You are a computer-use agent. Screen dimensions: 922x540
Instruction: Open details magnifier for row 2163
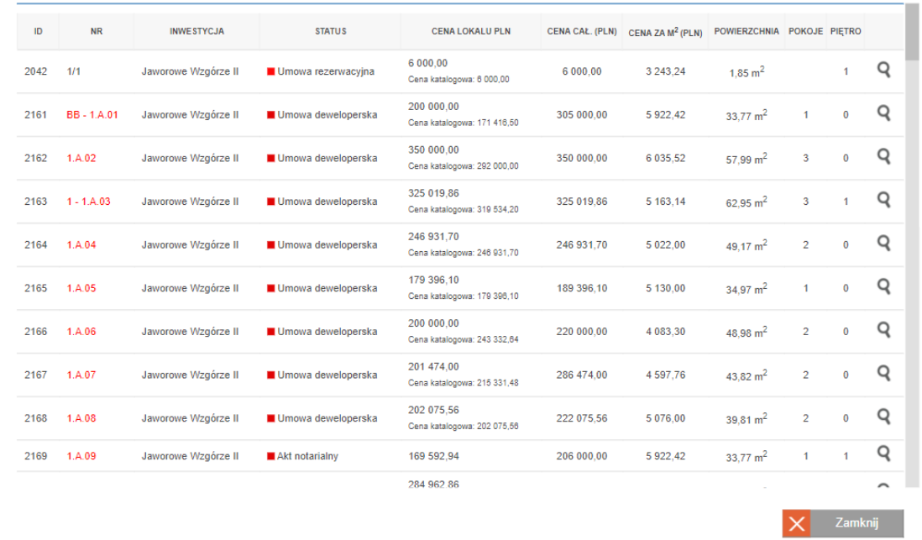(x=883, y=201)
